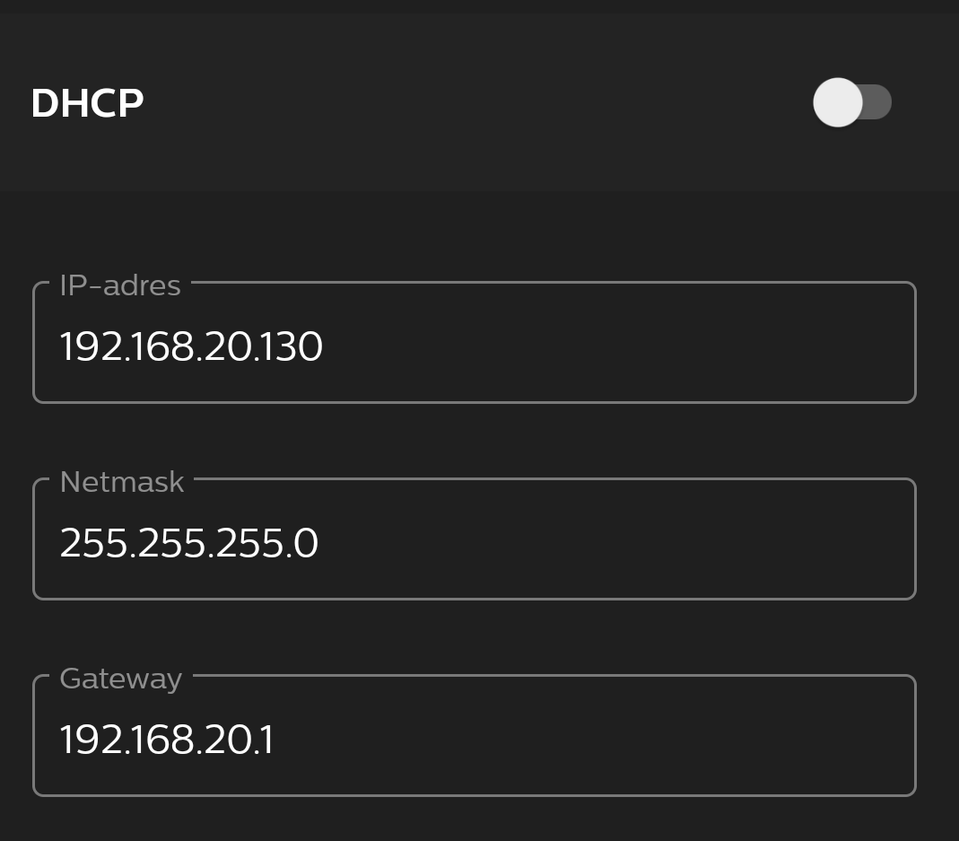The image size is (959, 841).
Task: Enable the DHCP toggle switch
Action: coord(852,102)
